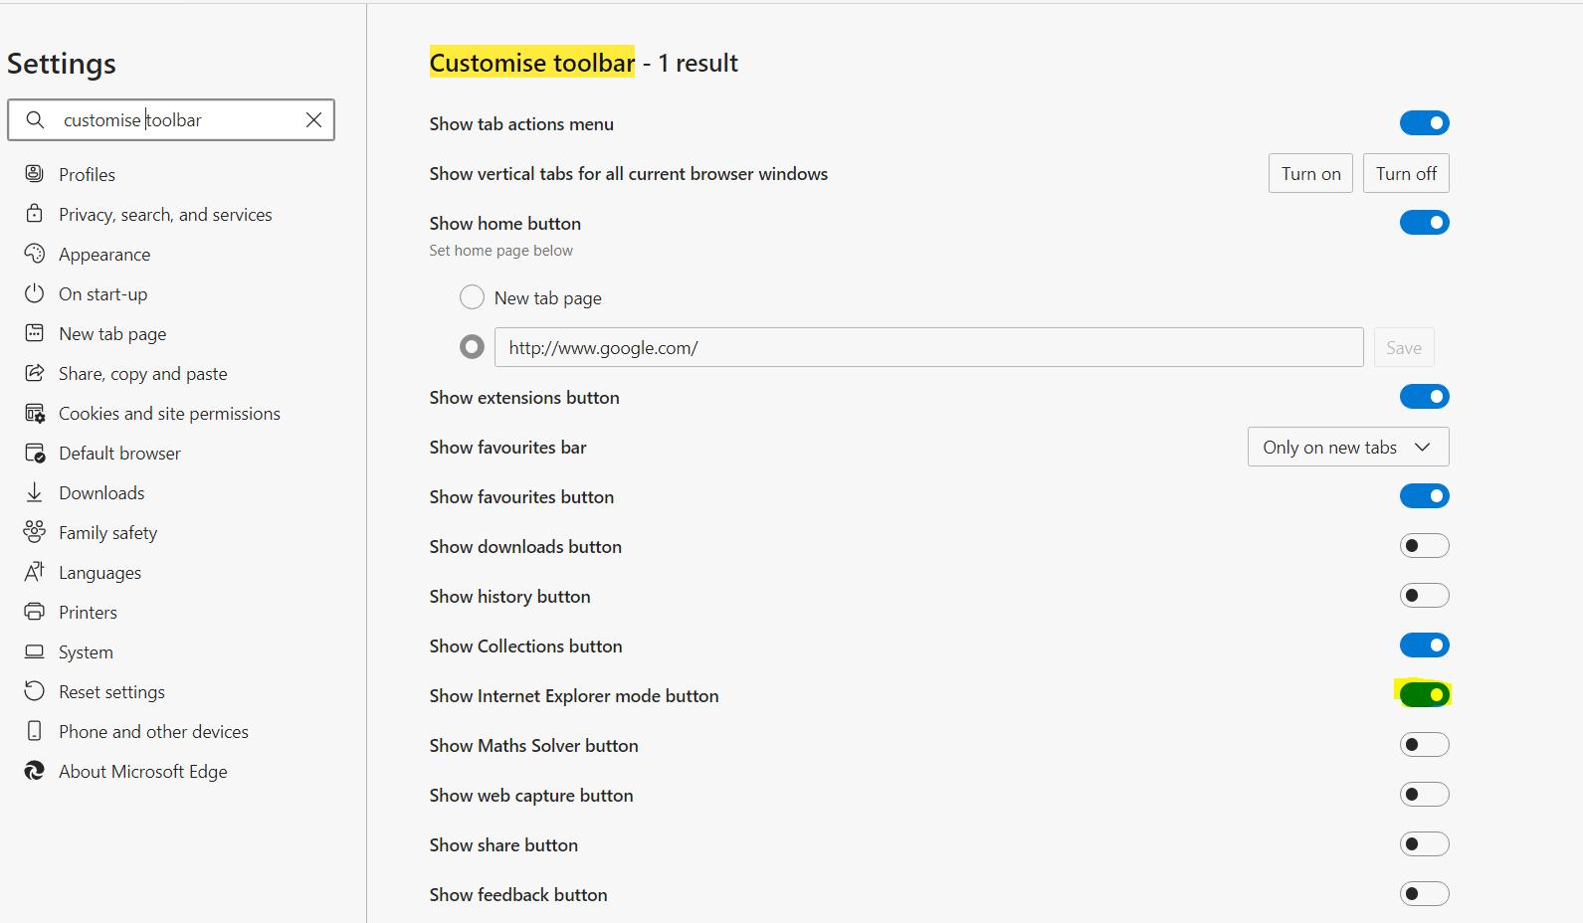This screenshot has height=923, width=1583.
Task: Click the search magnifier icon in settings
Action: pos(35,120)
